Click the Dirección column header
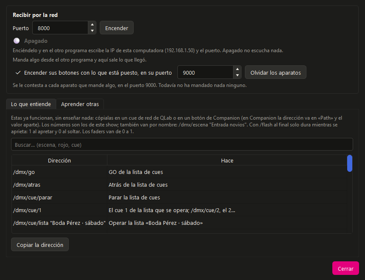Viewport: 365px width, 280px height. (59, 160)
